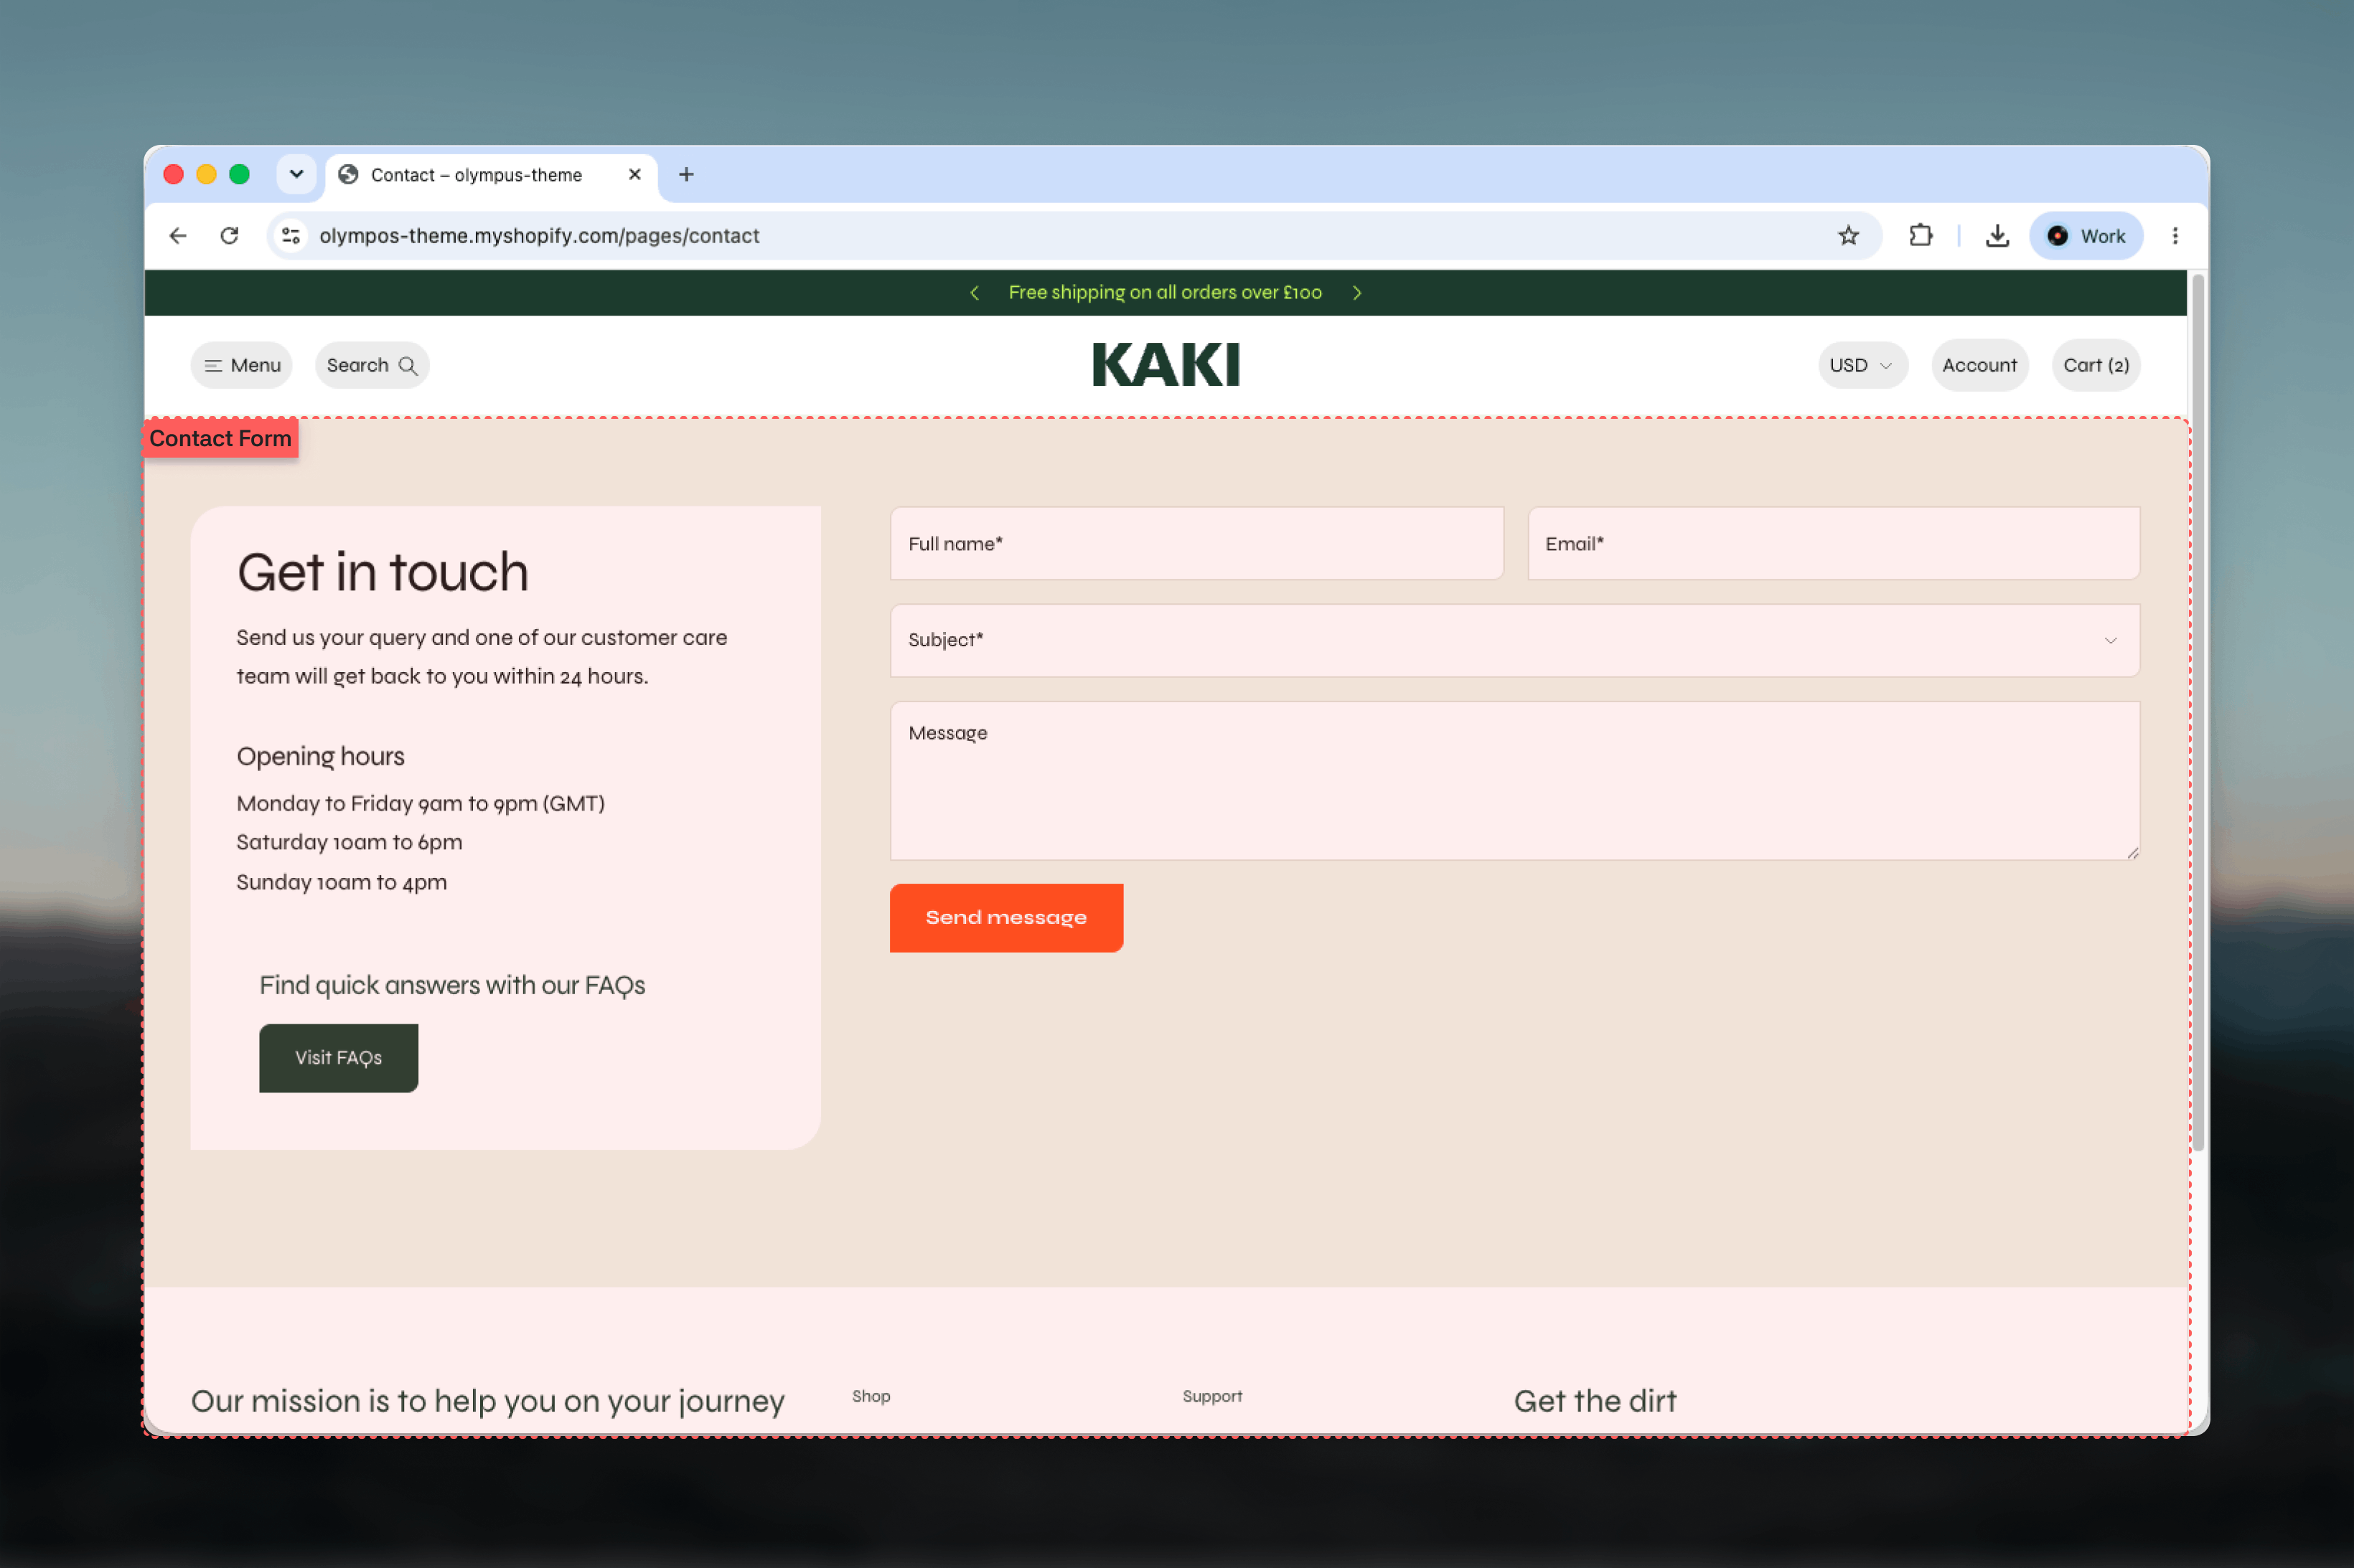Expand the Subject dropdown
The width and height of the screenshot is (2354, 1568).
point(1514,640)
